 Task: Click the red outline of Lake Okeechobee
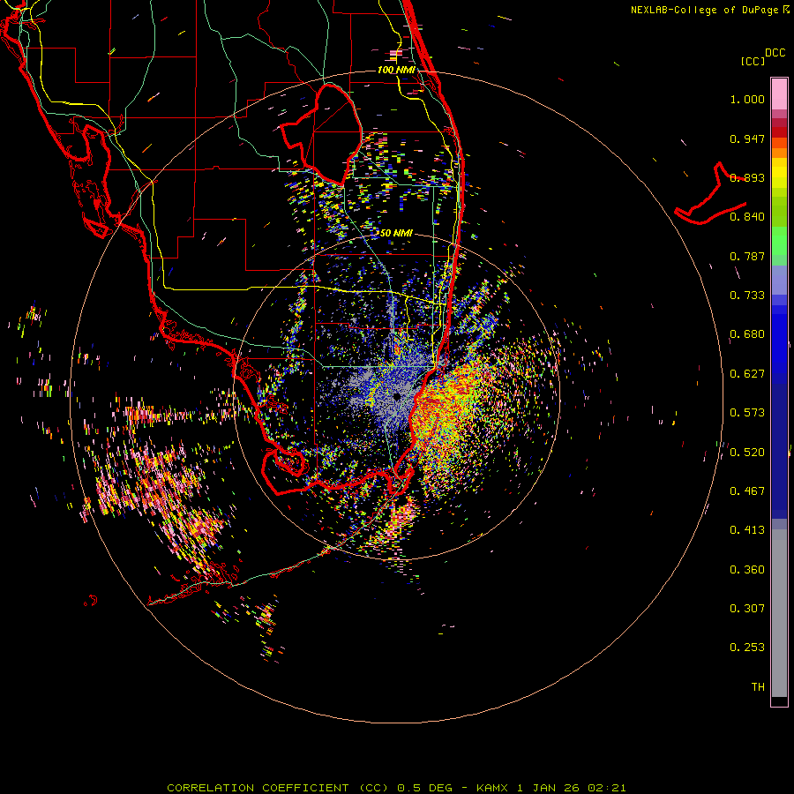click(321, 135)
